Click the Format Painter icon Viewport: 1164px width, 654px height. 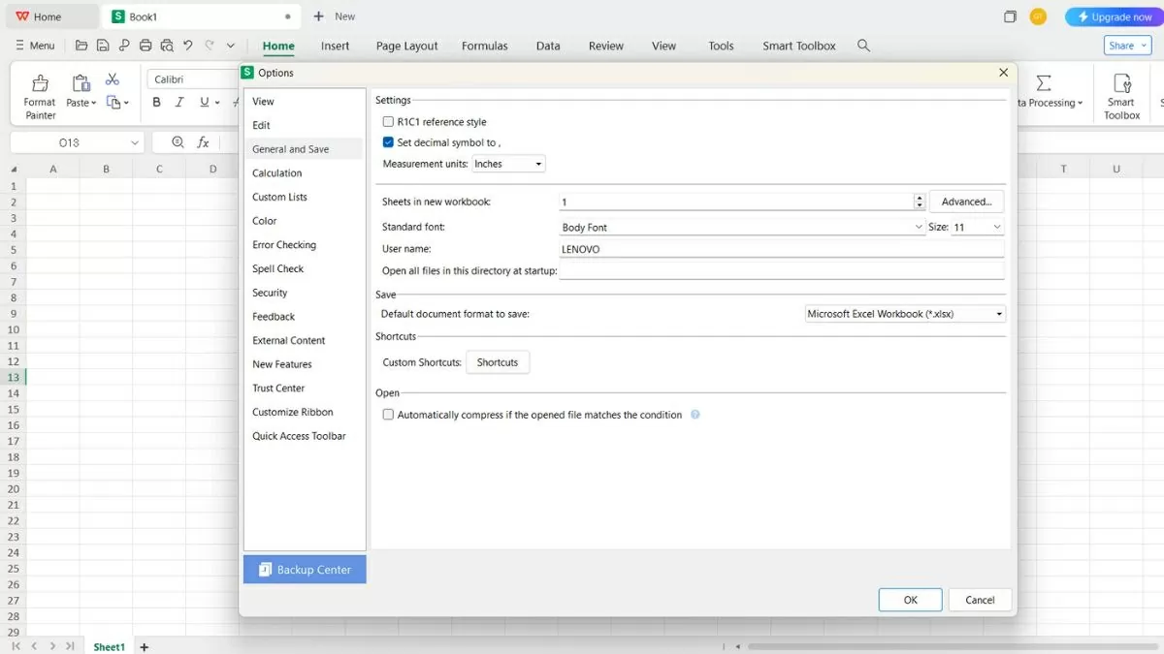40,83
